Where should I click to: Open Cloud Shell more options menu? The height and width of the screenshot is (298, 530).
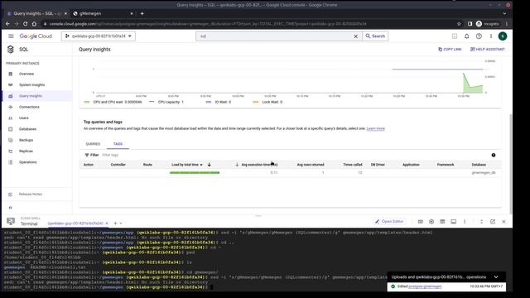[x=465, y=222]
